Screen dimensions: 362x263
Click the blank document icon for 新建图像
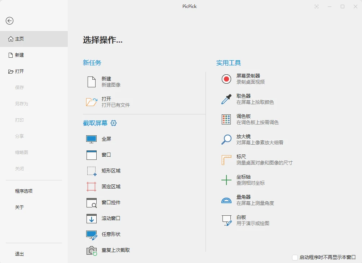pyautogui.click(x=92, y=82)
